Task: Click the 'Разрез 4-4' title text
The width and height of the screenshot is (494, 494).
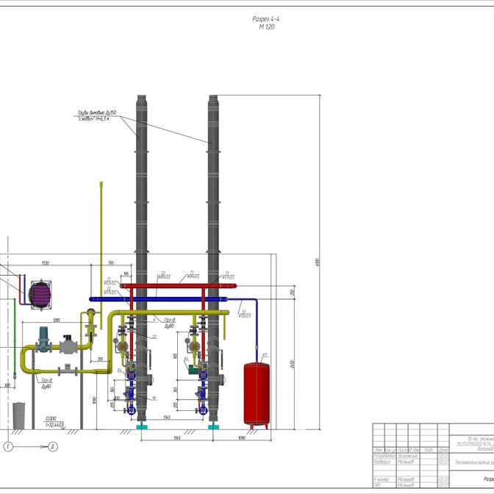Action: coord(265,20)
